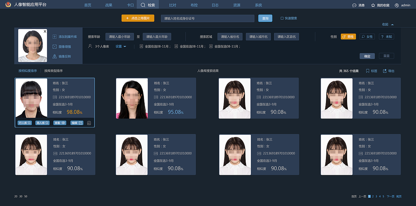The height and width of the screenshot is (206, 416).
Task: Click the 共 365 个结果 count text
Action: click(349, 71)
